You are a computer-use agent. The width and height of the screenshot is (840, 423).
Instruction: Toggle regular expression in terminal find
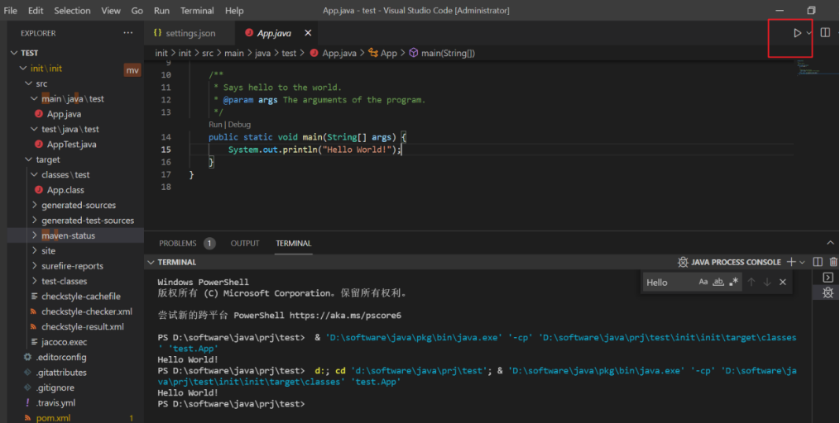coord(733,282)
